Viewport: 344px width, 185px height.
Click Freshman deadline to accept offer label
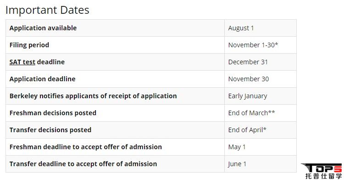(86, 147)
